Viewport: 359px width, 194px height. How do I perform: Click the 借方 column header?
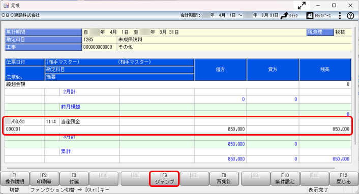tap(220, 70)
